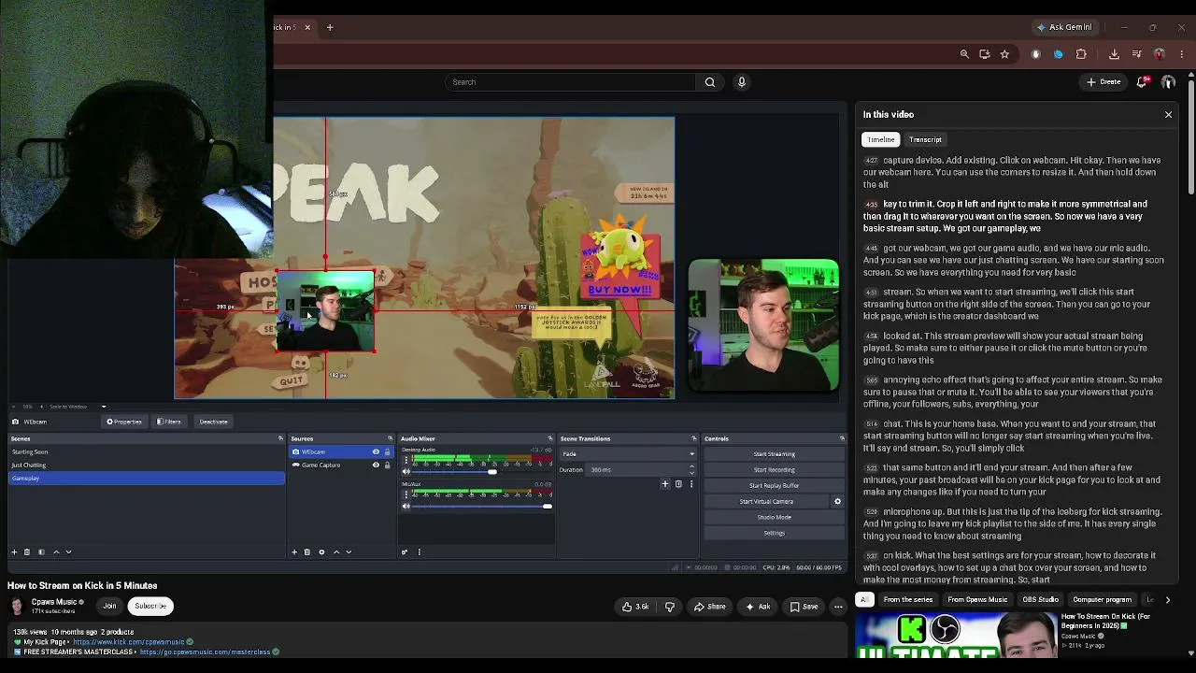Open Audio Mixer bottom three-dot menu
Viewport: 1196px width, 673px height.
coord(419,552)
